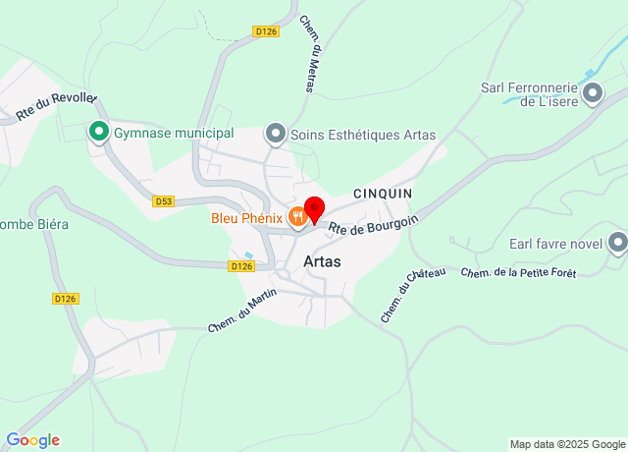Select the Chem. du Martin road label
Screen dimensions: 628x452
242,311
